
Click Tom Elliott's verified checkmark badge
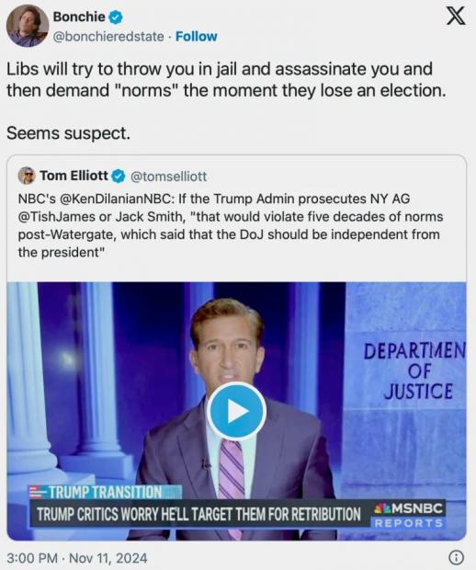tap(119, 177)
